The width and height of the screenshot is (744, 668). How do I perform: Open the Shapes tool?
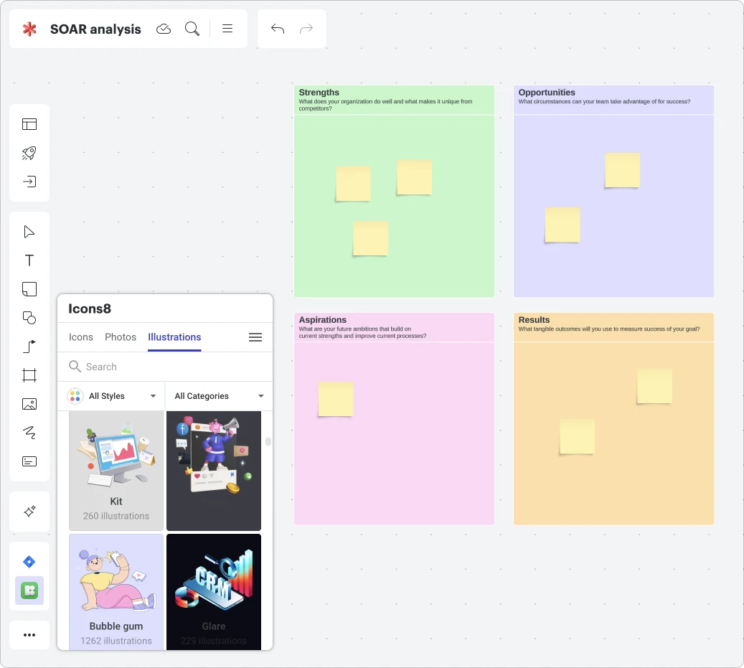[29, 318]
